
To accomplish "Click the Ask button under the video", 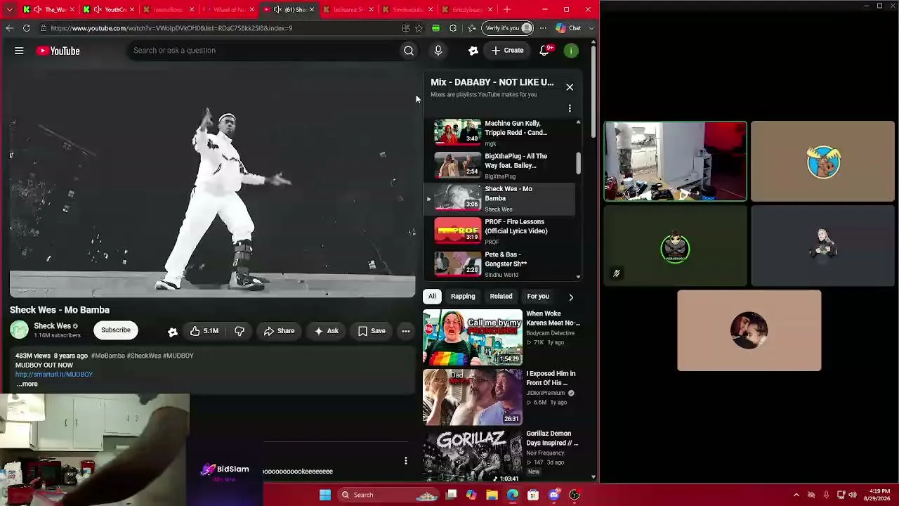I will (x=326, y=331).
